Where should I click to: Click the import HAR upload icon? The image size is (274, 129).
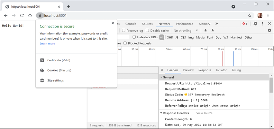(x=205, y=31)
